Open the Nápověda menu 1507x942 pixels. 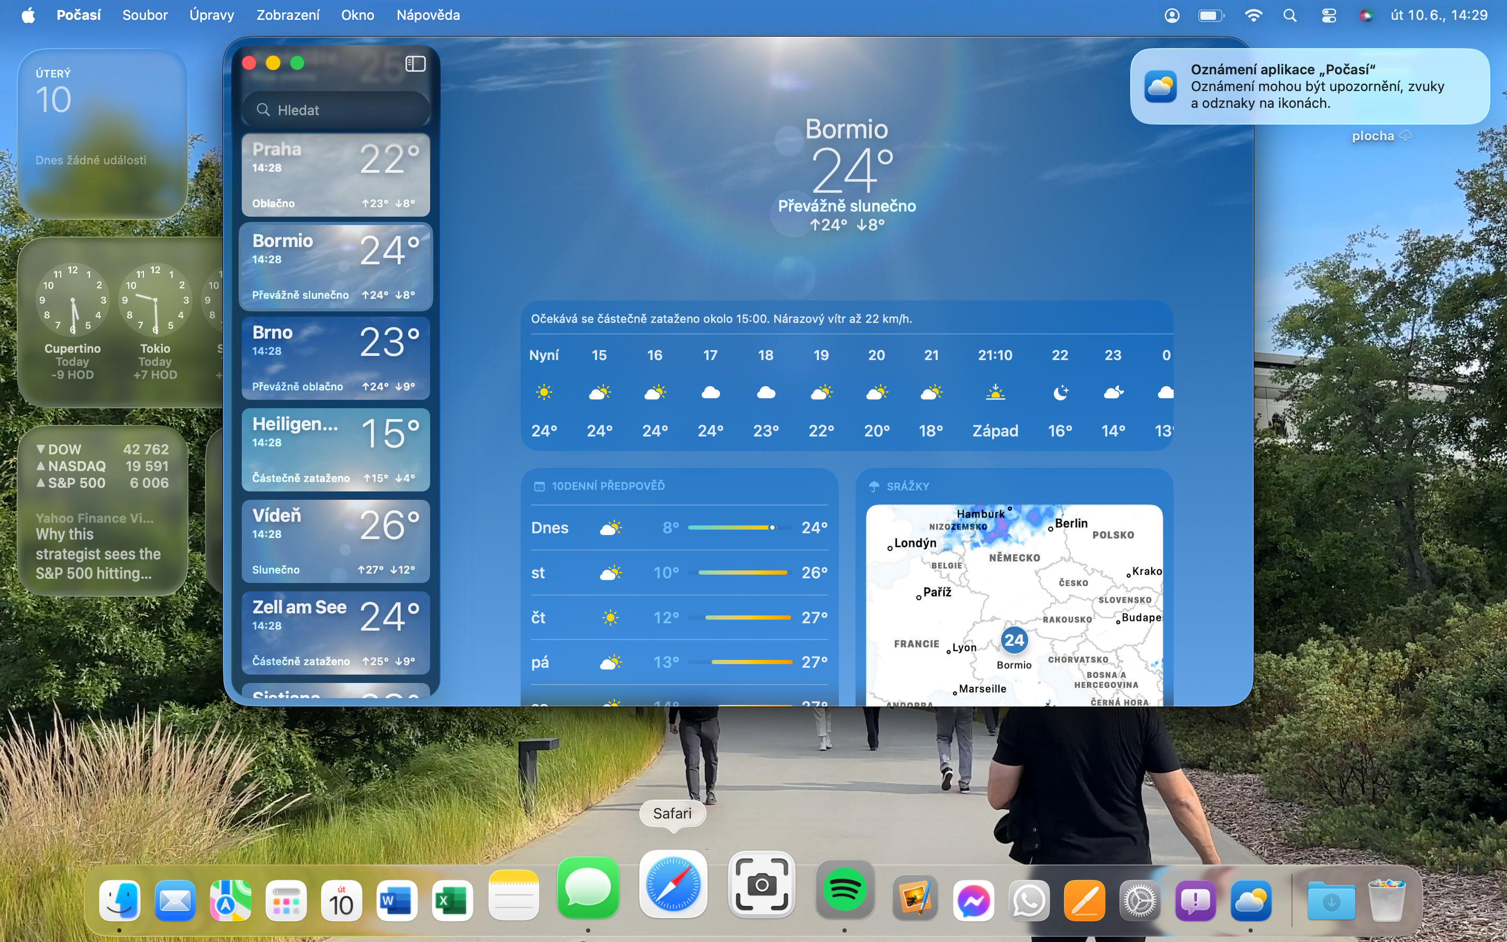point(428,15)
